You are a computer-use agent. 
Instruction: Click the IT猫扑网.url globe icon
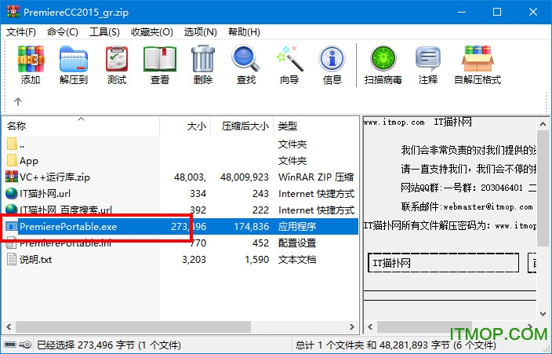pyautogui.click(x=12, y=193)
